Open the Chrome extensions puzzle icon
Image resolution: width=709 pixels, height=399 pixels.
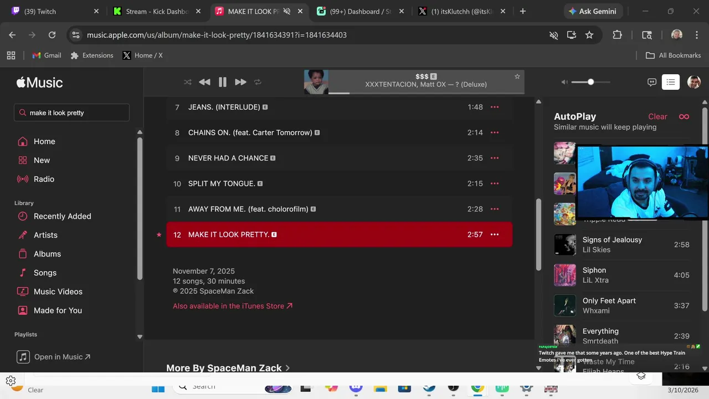[617, 35]
